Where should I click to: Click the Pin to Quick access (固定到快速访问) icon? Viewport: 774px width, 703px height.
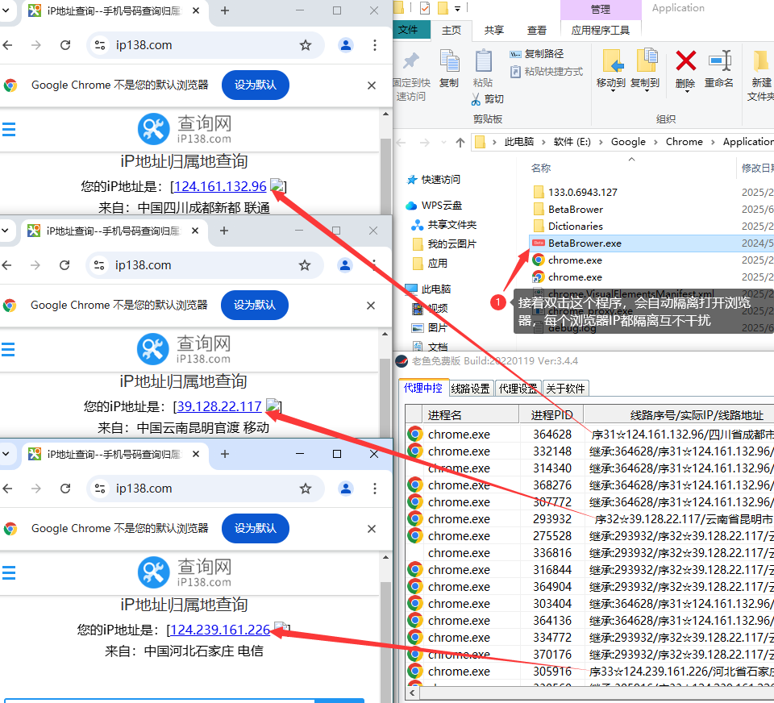[411, 61]
